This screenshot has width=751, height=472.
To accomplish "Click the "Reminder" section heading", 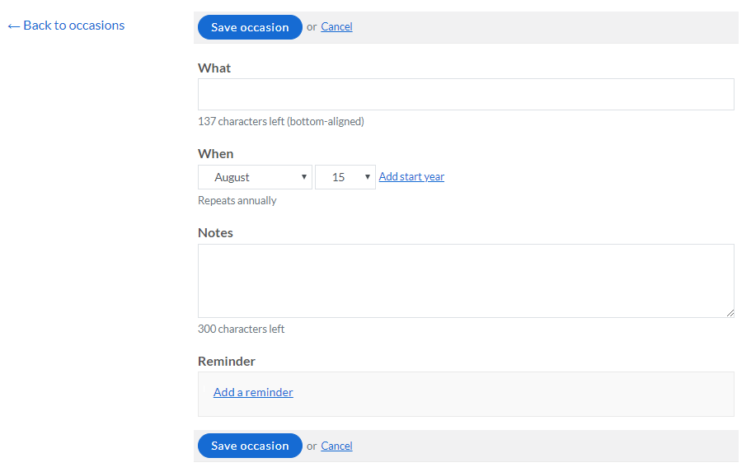I will (x=227, y=362).
